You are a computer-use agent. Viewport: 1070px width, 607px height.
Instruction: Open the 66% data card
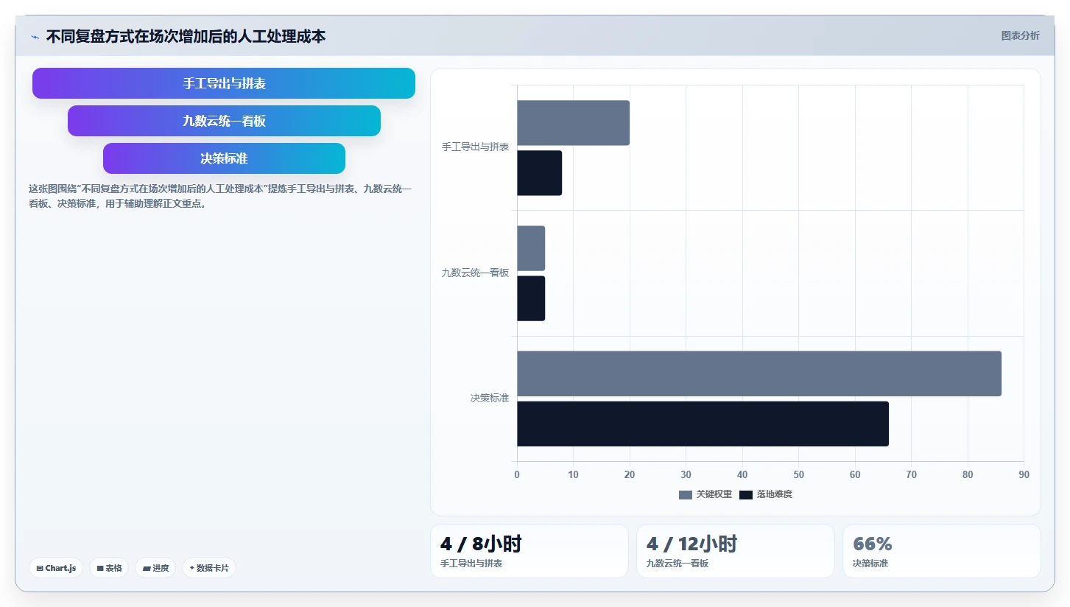942,551
